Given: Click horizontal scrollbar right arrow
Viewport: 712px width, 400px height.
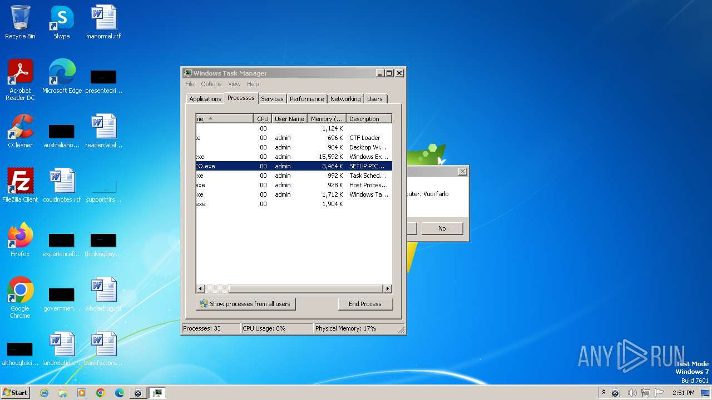Looking at the screenshot, I should coord(387,289).
